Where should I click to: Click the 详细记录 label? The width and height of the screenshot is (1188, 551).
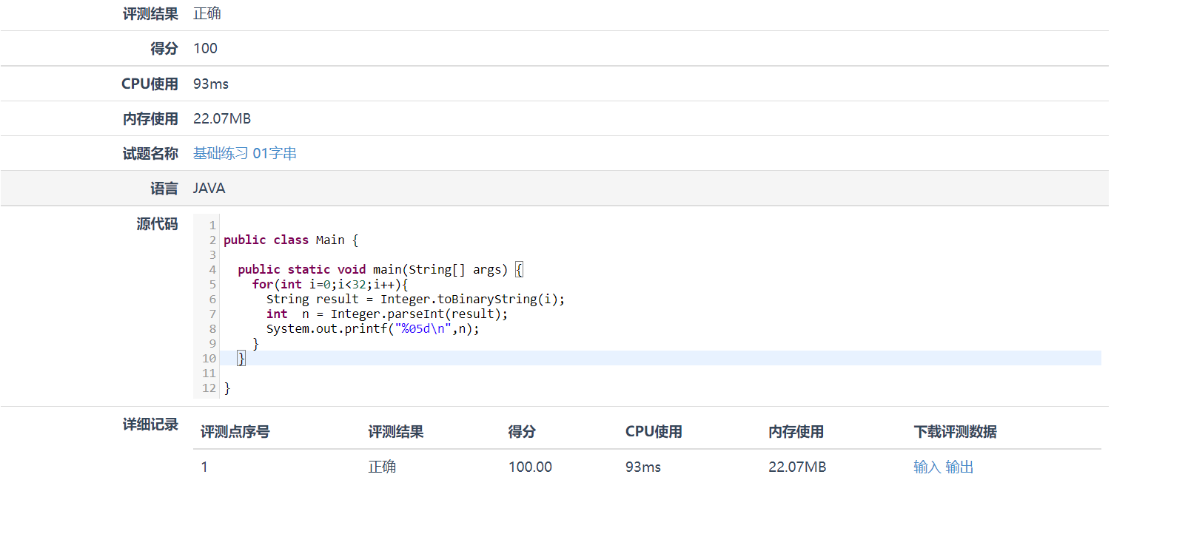click(150, 424)
